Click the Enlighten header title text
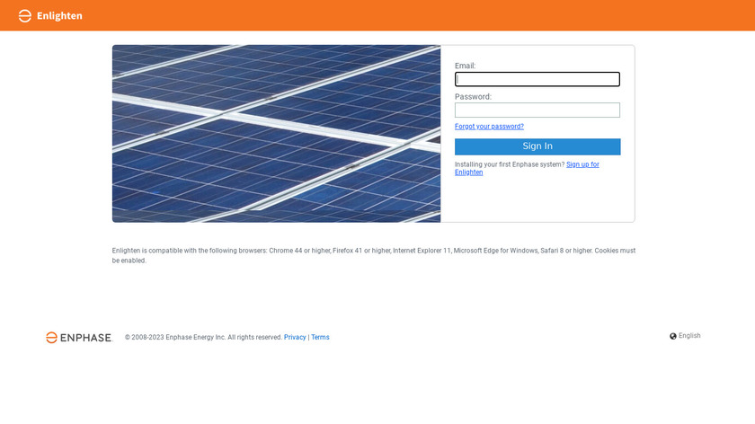The width and height of the screenshot is (755, 424). pos(59,16)
